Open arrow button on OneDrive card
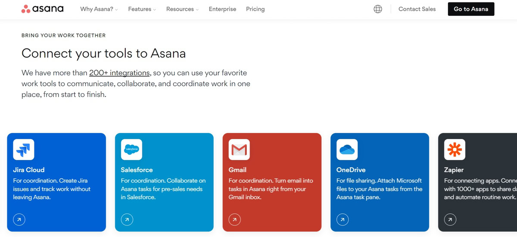517x237 pixels. pyautogui.click(x=342, y=219)
